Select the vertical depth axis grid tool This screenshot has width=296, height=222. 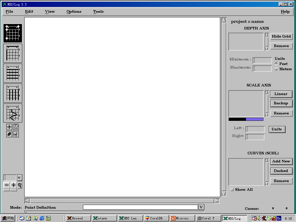[13, 53]
